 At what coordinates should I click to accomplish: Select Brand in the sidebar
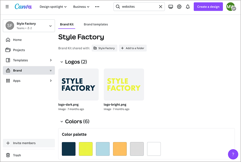[x=29, y=70]
